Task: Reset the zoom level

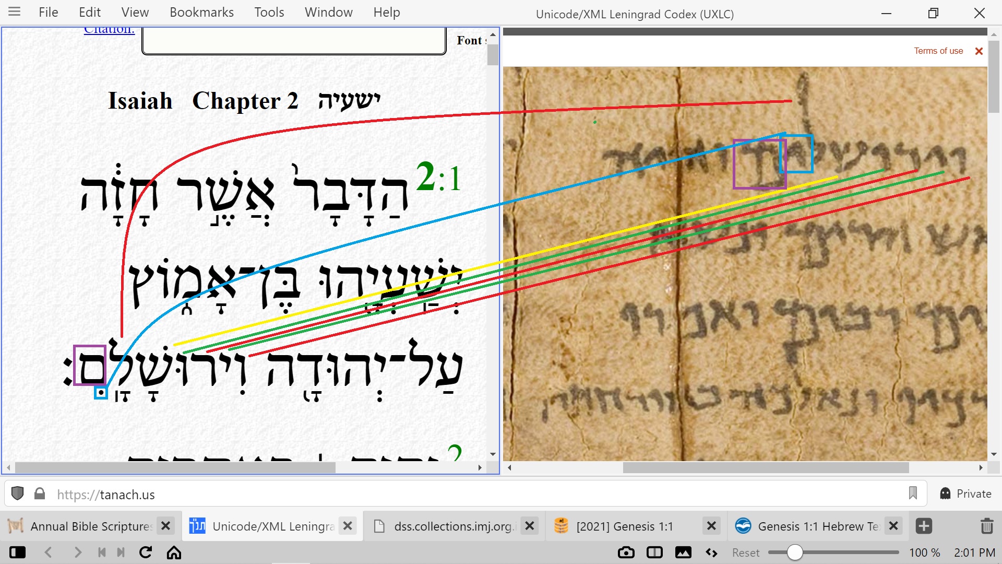Action: 745,553
